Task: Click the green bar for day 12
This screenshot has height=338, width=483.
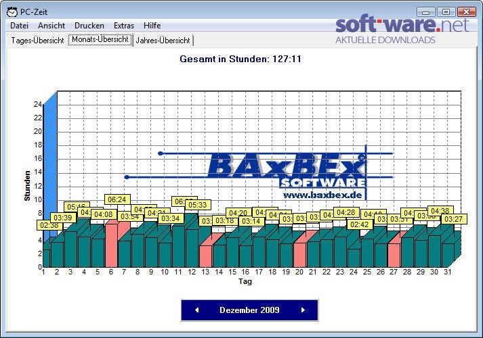Action: click(192, 248)
